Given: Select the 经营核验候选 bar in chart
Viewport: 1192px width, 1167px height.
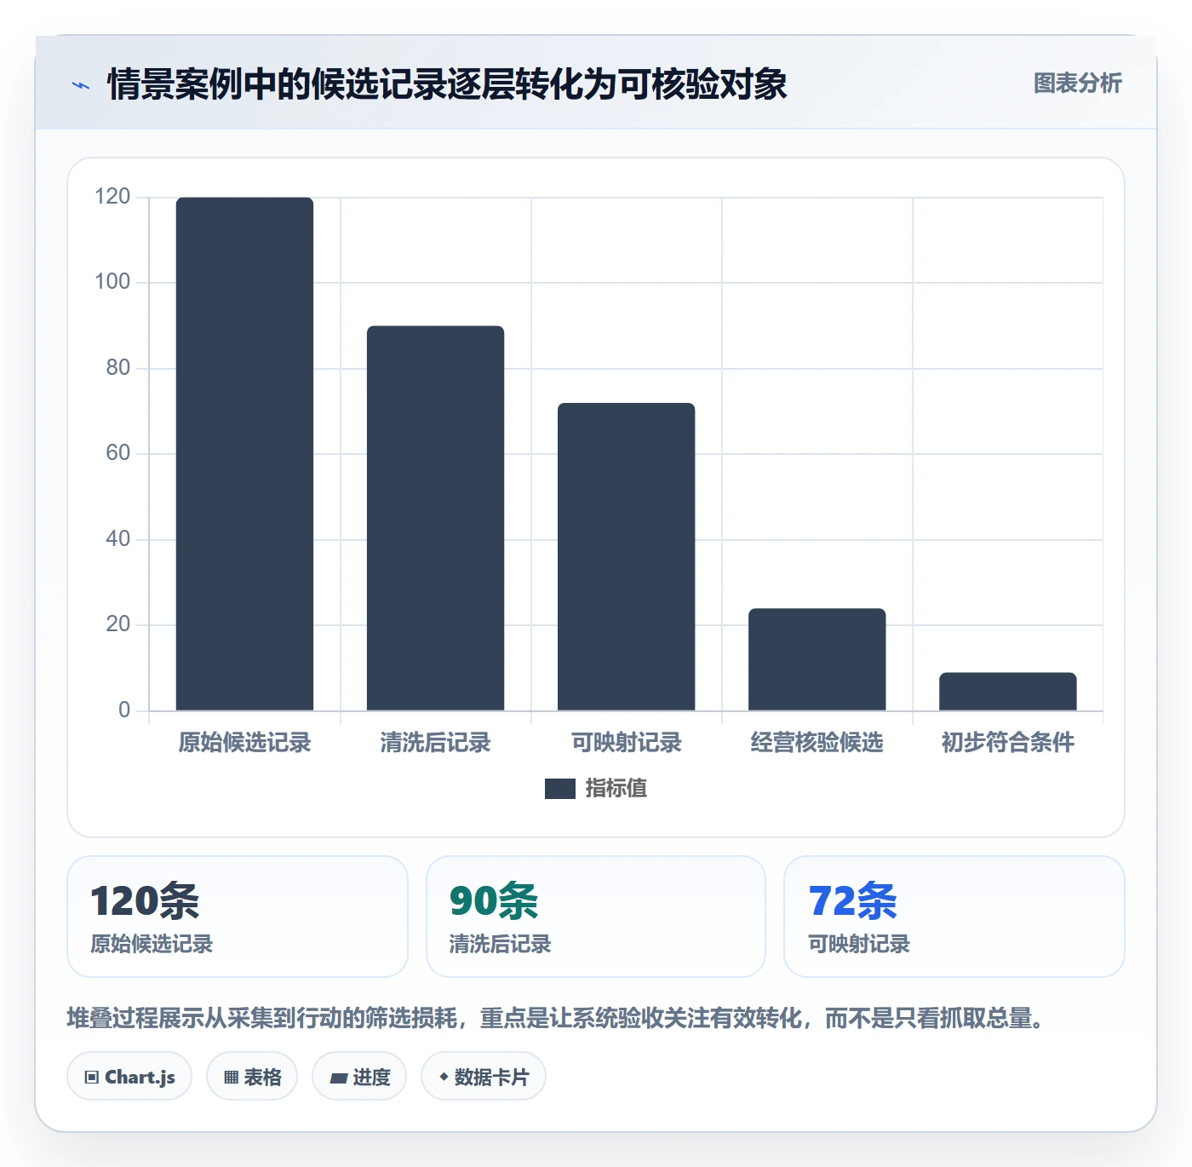Looking at the screenshot, I should coord(817,659).
